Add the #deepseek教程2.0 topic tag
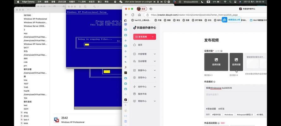281x126 pixels. click(x=245, y=115)
